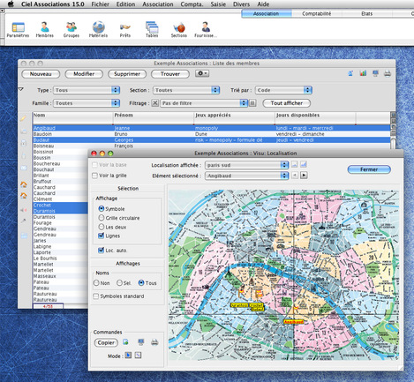Click the printer icon in Commandes
Viewport: 414px width, 382px height.
pos(154,342)
